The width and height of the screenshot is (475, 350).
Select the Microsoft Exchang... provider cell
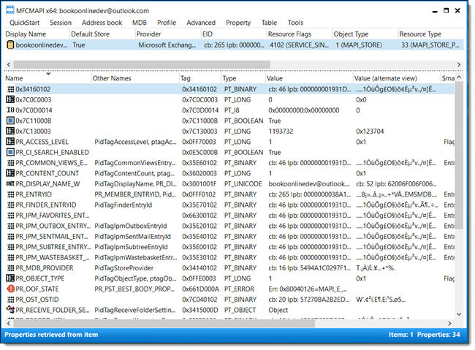click(x=167, y=45)
